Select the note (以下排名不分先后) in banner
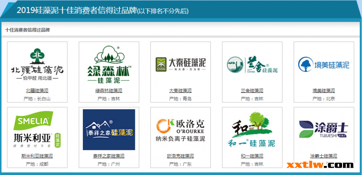The width and height of the screenshot is (362, 175). click(163, 11)
